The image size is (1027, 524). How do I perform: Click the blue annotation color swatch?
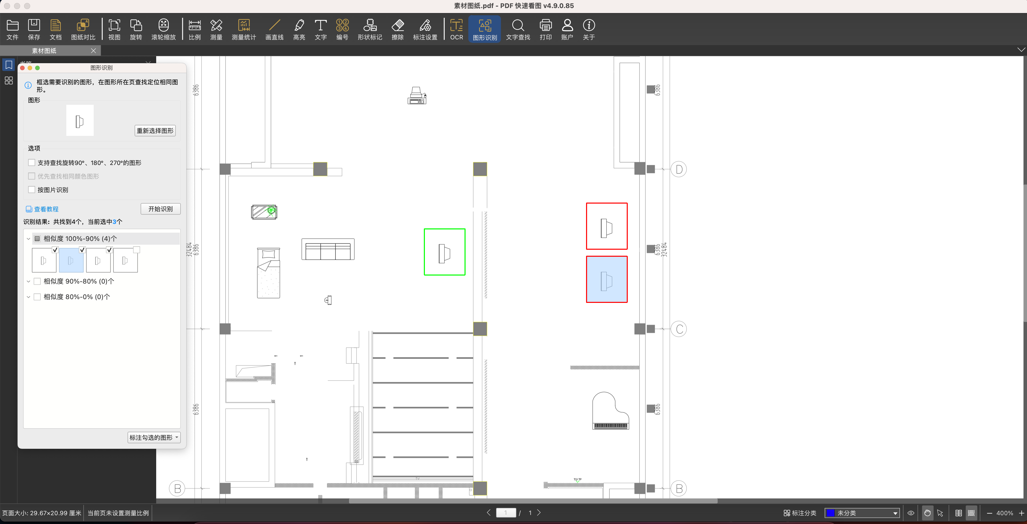pyautogui.click(x=830, y=513)
